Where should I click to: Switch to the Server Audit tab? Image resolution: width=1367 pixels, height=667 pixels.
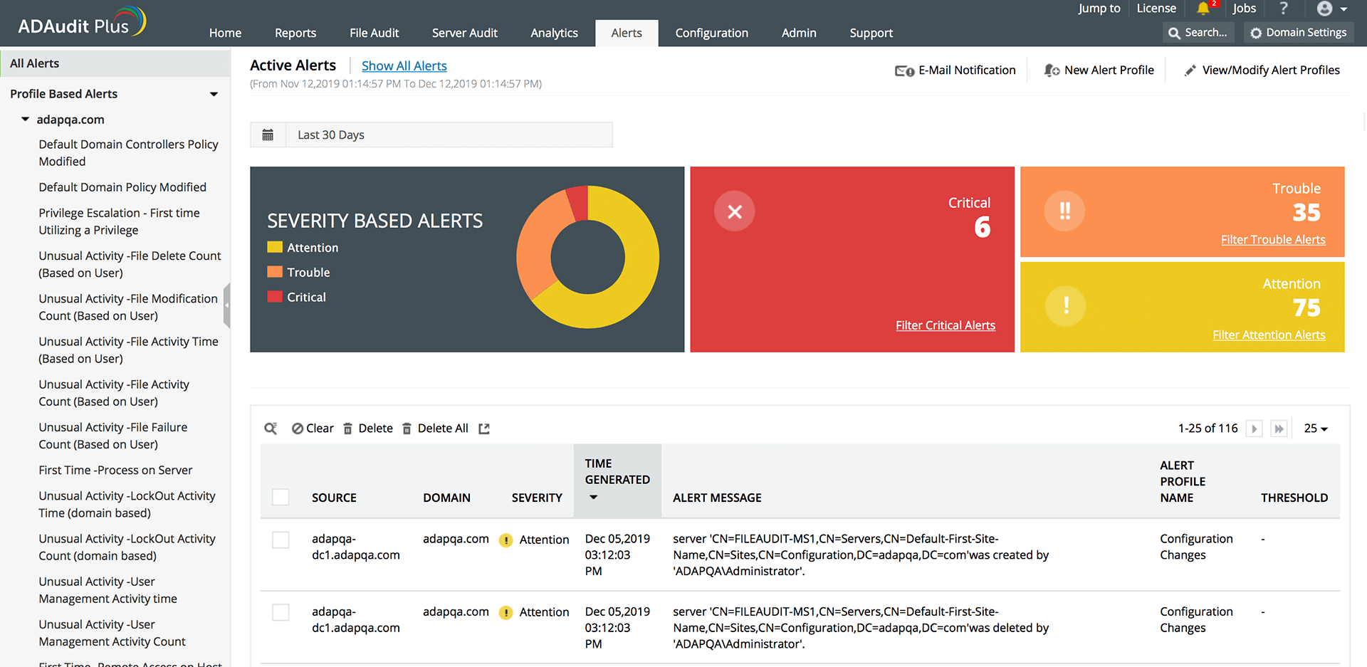click(464, 33)
